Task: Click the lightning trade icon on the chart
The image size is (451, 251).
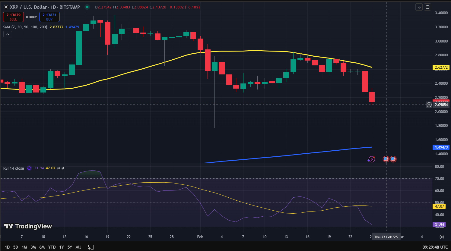Action: (371, 159)
